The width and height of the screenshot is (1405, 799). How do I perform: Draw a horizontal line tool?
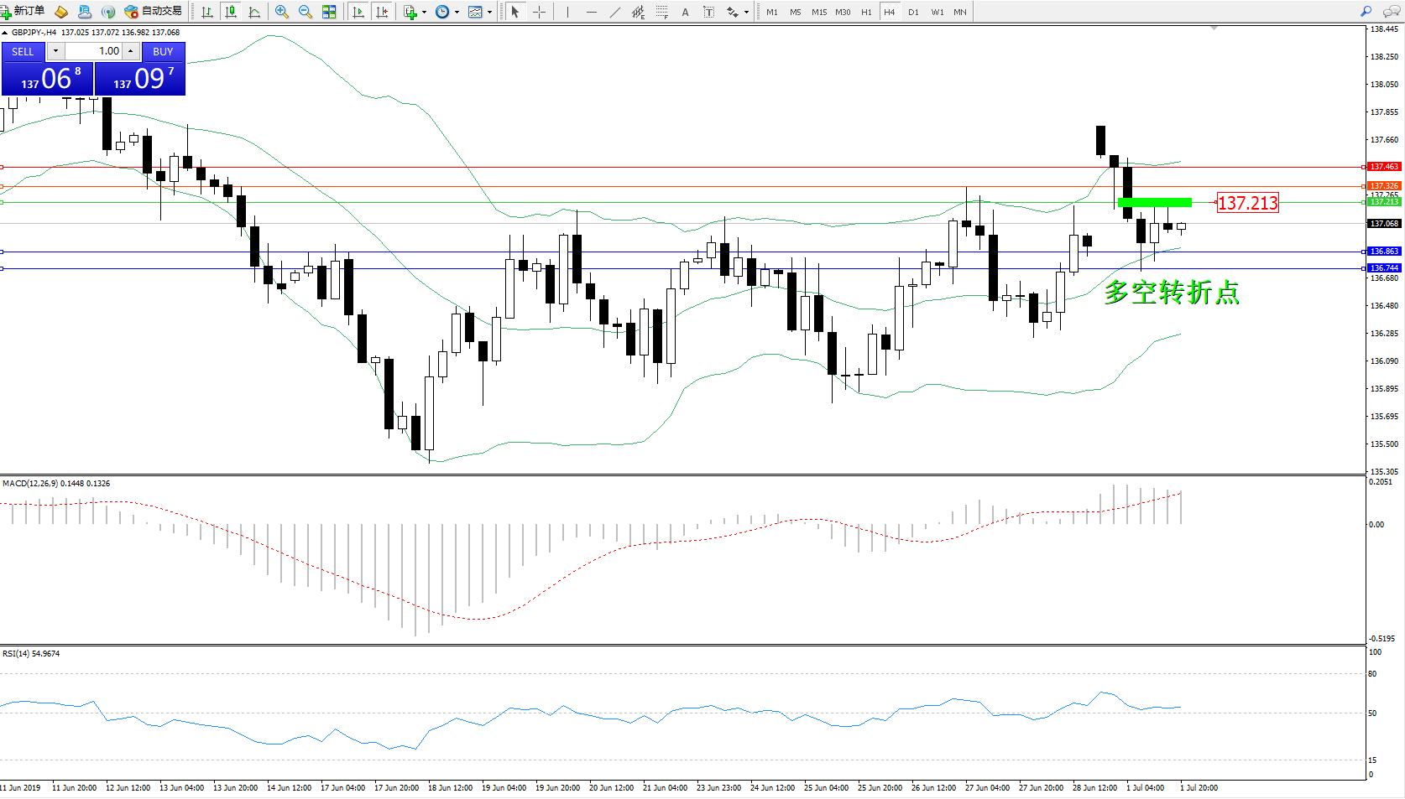coord(592,12)
